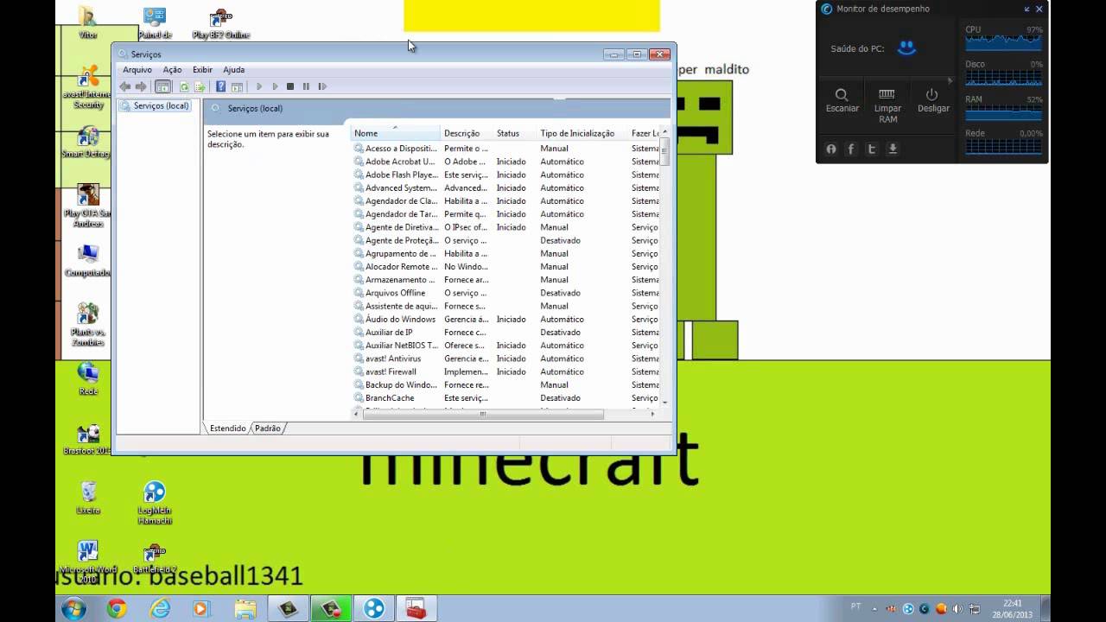The image size is (1106, 622).
Task: Select the Adobe Flash Playe... service
Action: pos(505,175)
